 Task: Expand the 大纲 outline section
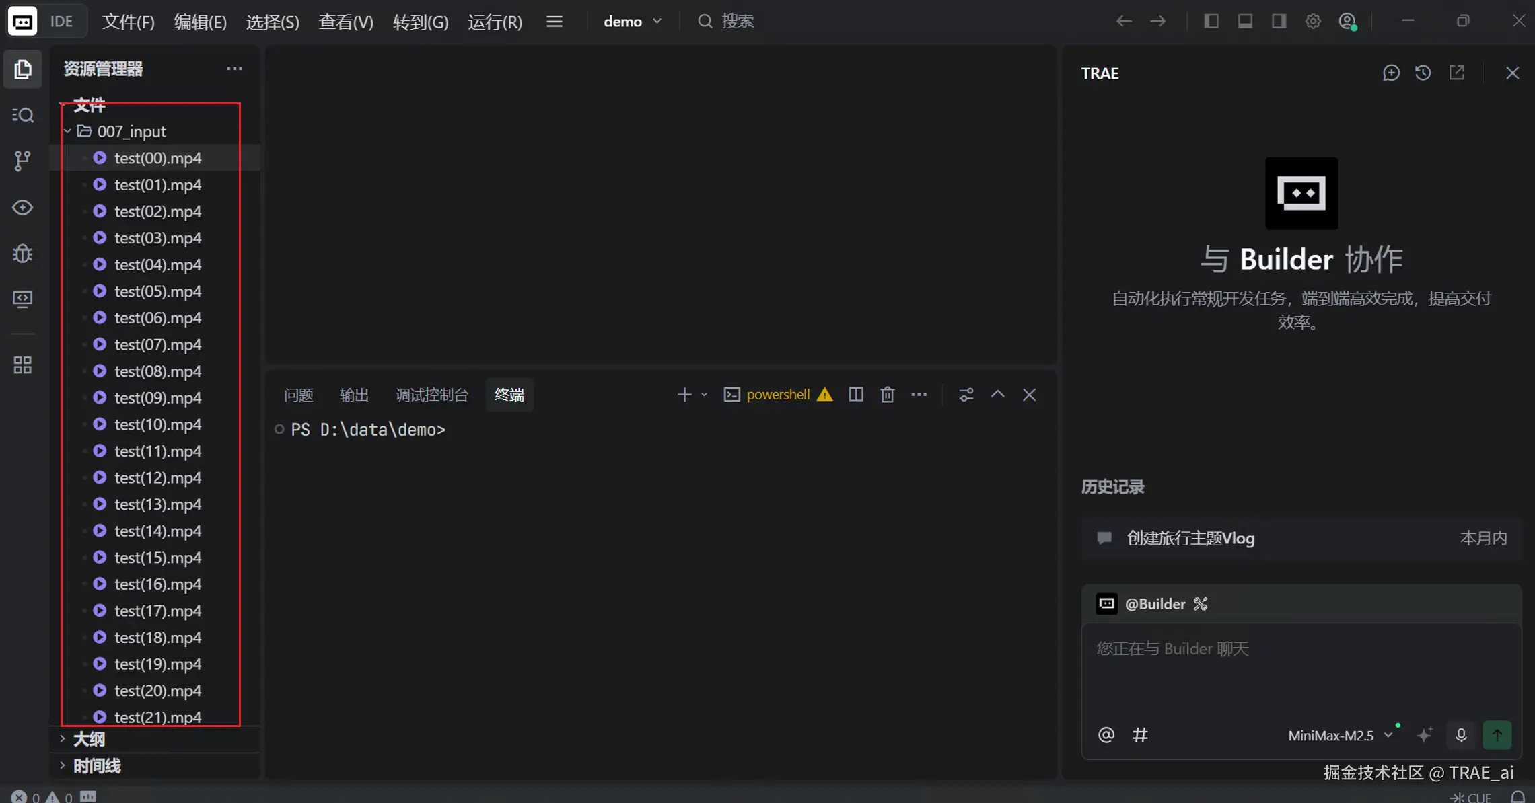coord(88,739)
